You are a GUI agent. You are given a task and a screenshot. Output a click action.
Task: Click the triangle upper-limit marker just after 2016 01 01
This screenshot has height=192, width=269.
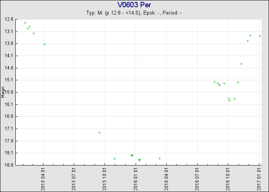(x=139, y=160)
